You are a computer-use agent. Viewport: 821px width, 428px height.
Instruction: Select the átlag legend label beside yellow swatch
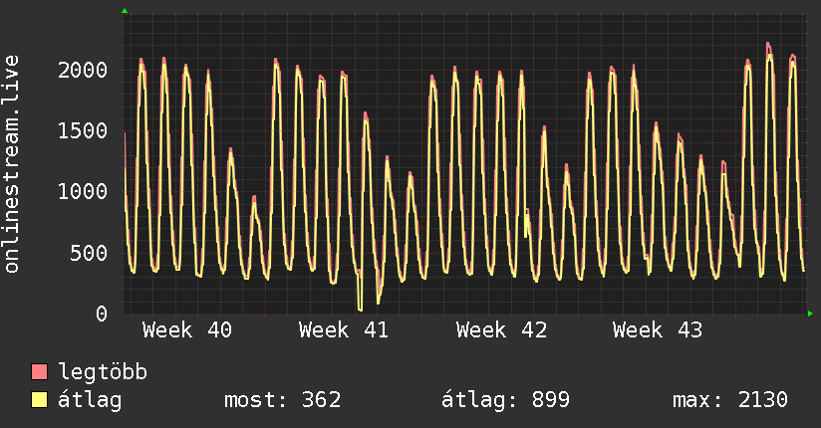click(x=90, y=400)
